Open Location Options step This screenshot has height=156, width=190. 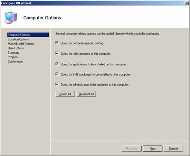(x=18, y=39)
